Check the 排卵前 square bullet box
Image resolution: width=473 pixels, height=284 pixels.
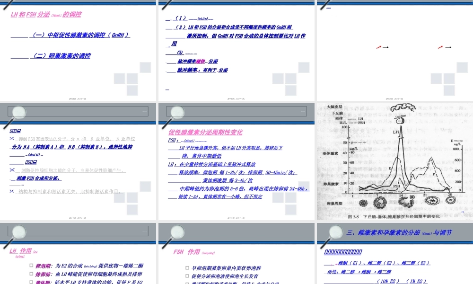(31, 274)
